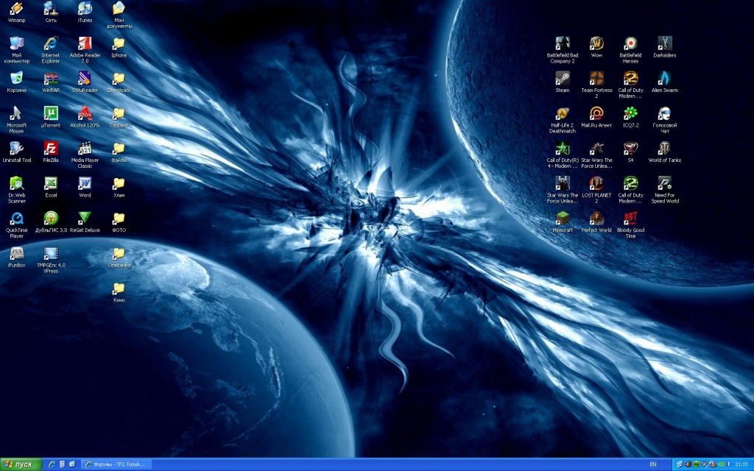Viewport: 754px width, 471px height.
Task: Click the ФОТО folder
Action: (x=119, y=222)
